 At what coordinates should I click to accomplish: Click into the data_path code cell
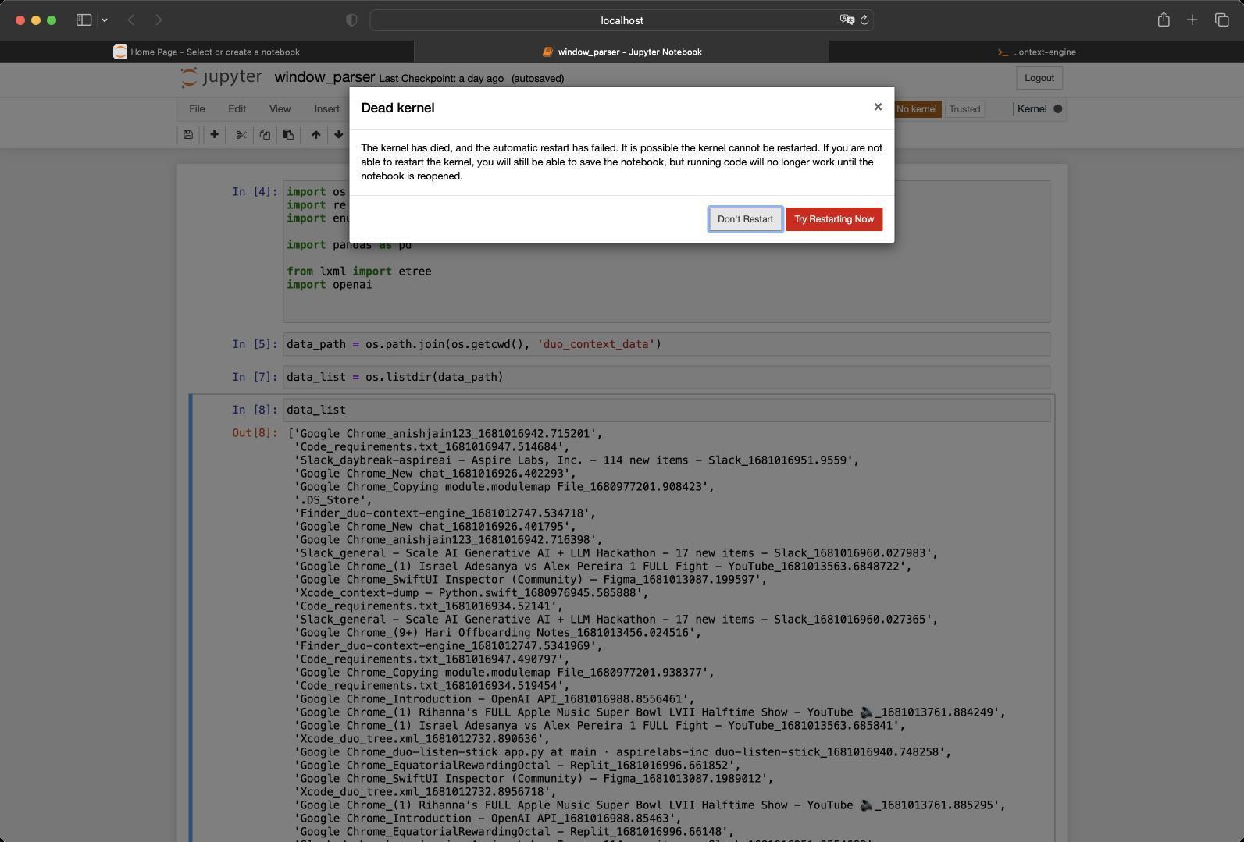(x=666, y=344)
